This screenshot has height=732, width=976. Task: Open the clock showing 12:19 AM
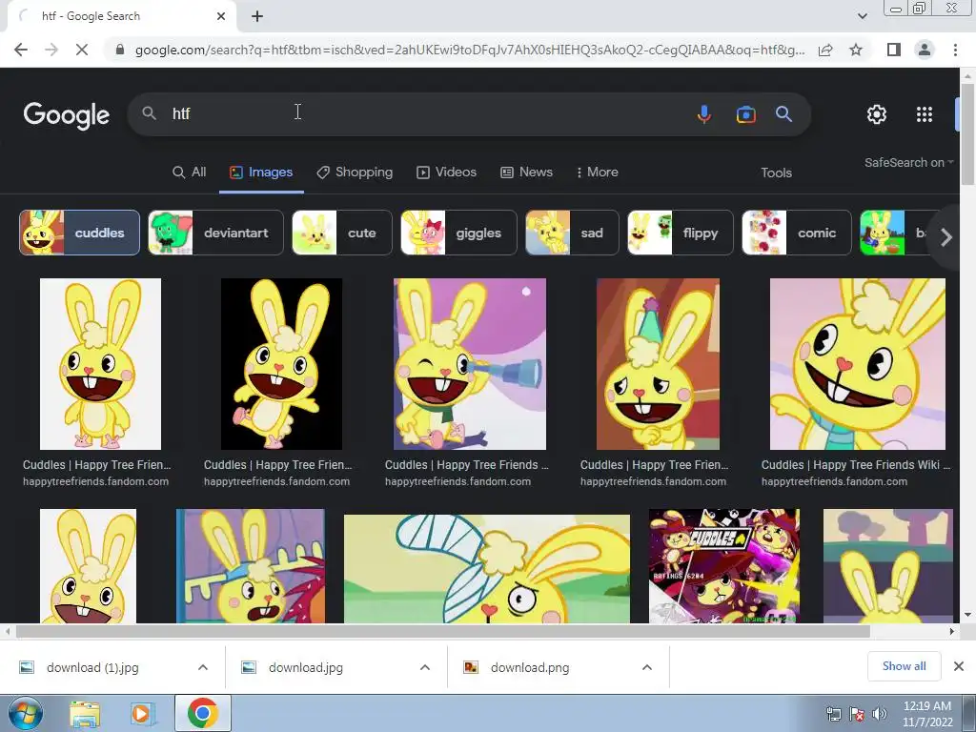(926, 714)
